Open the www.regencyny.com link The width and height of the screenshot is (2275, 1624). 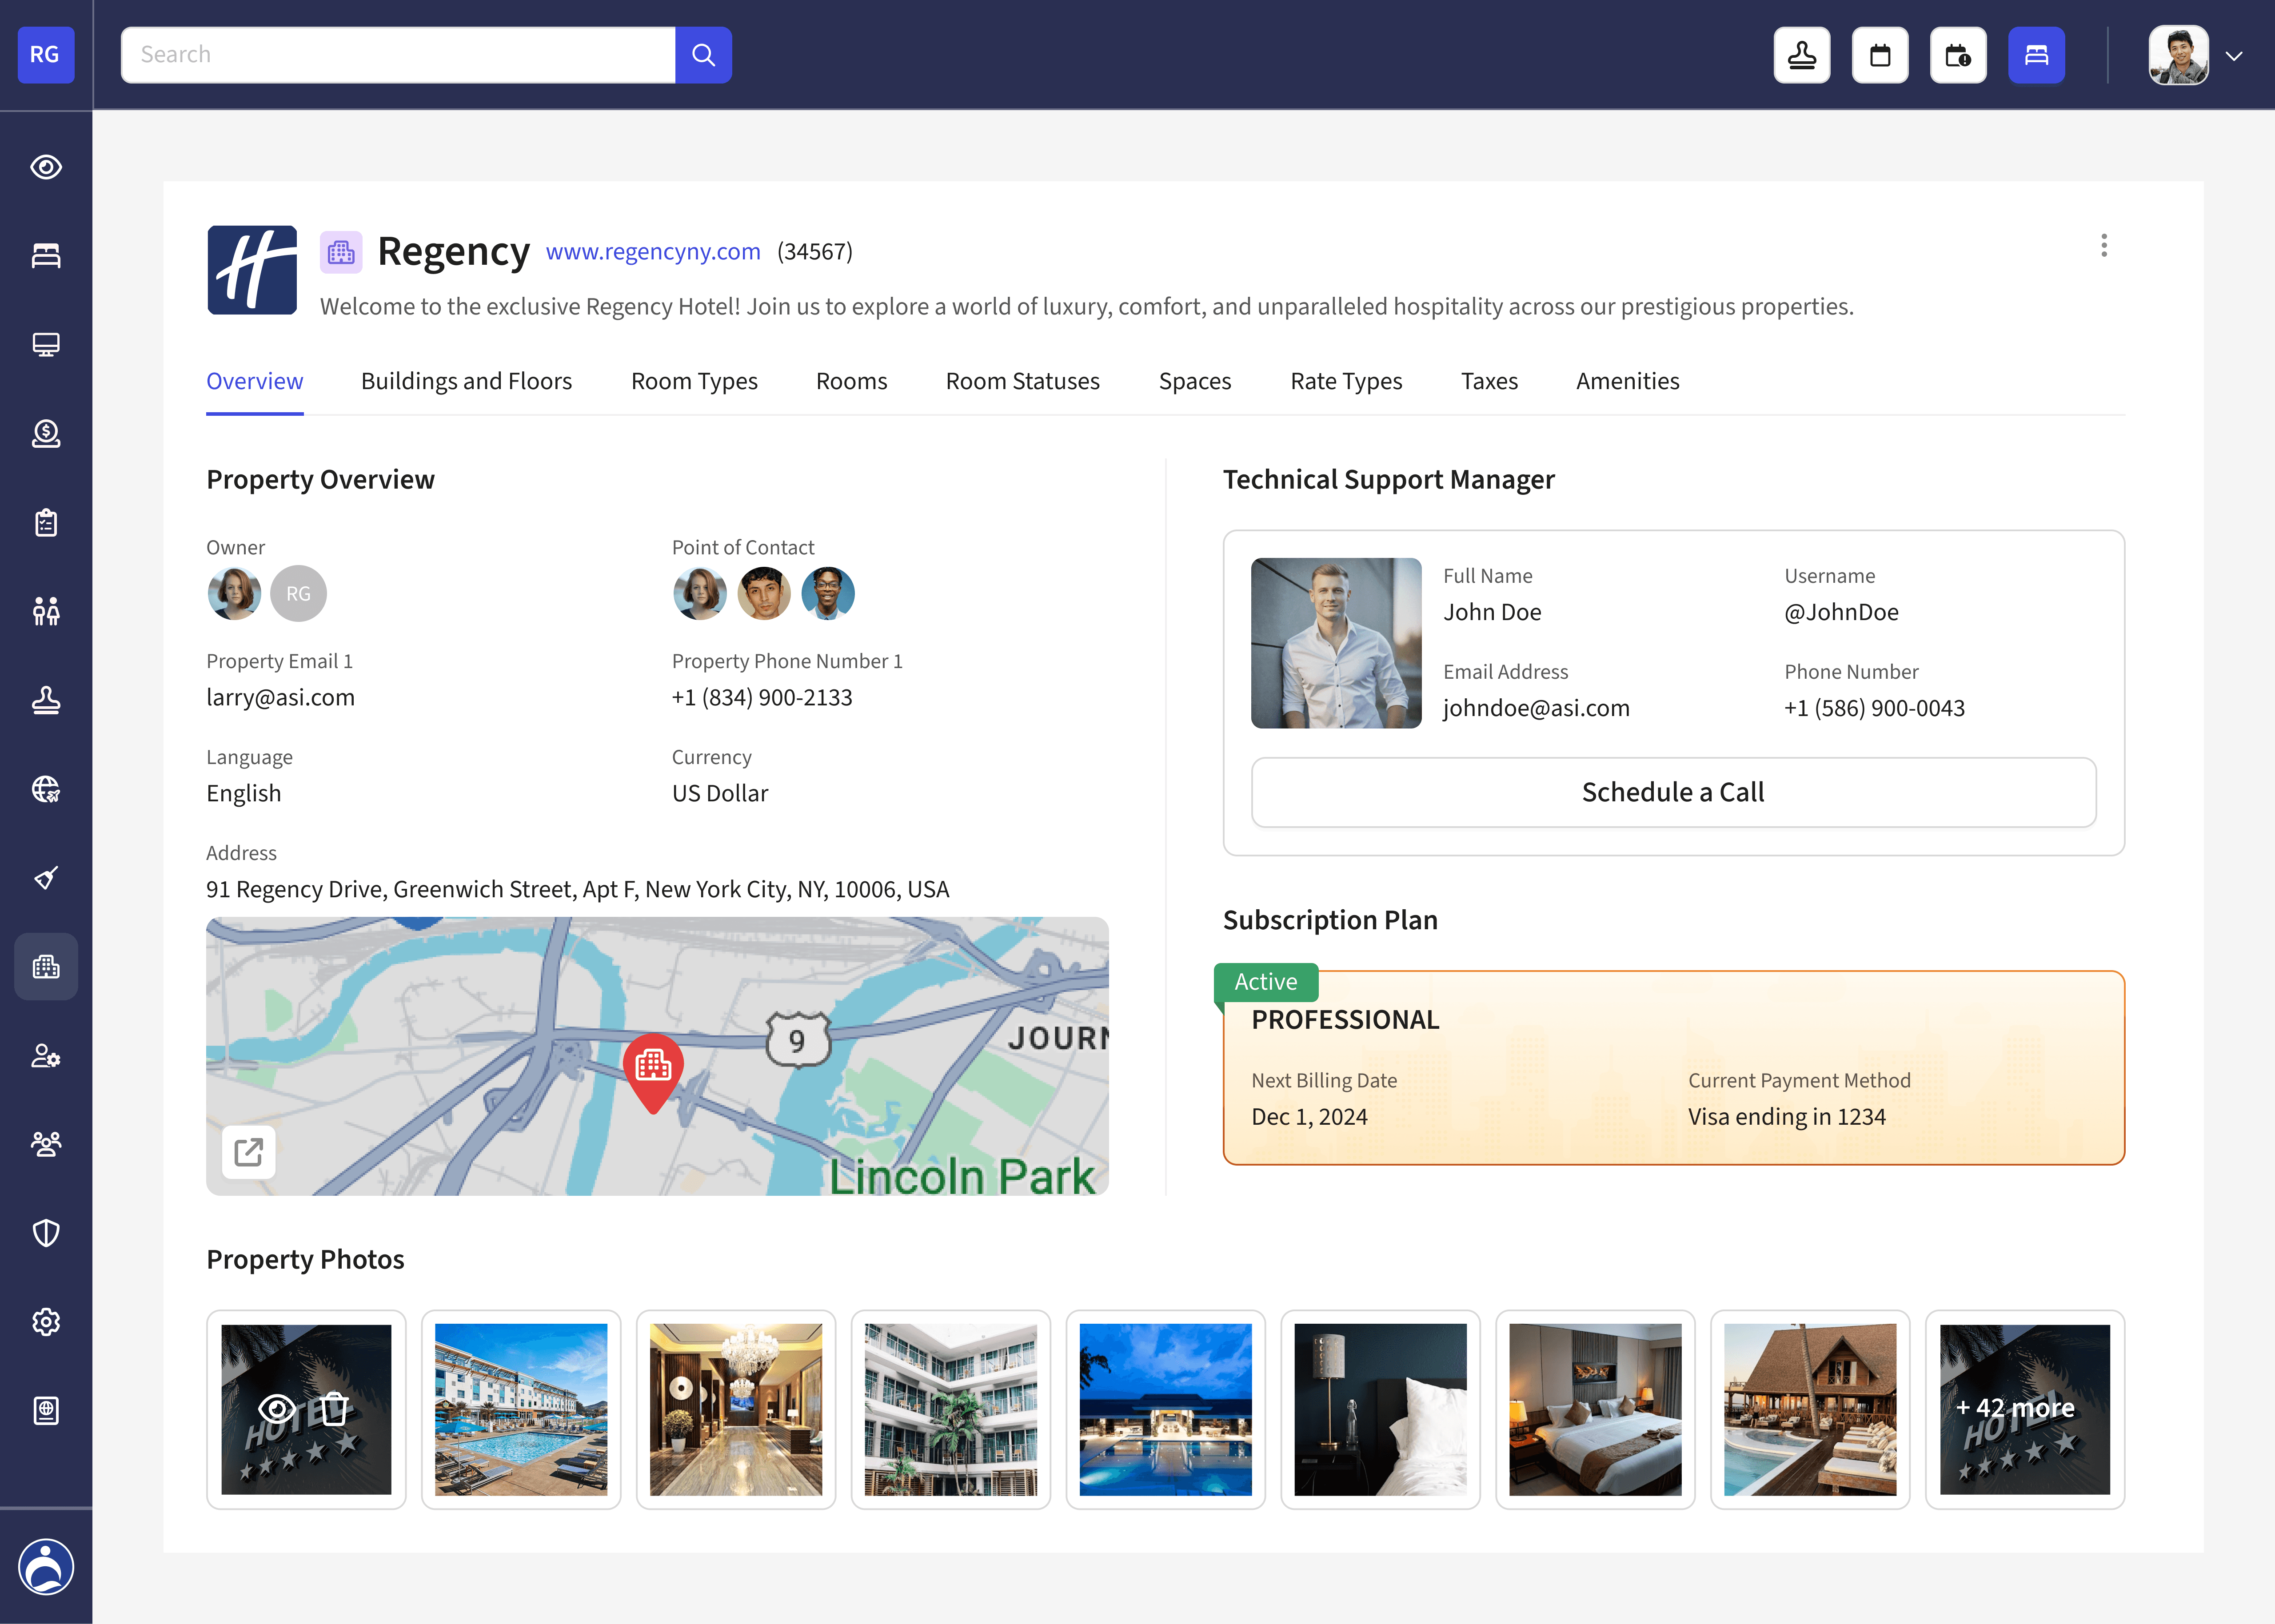653,252
